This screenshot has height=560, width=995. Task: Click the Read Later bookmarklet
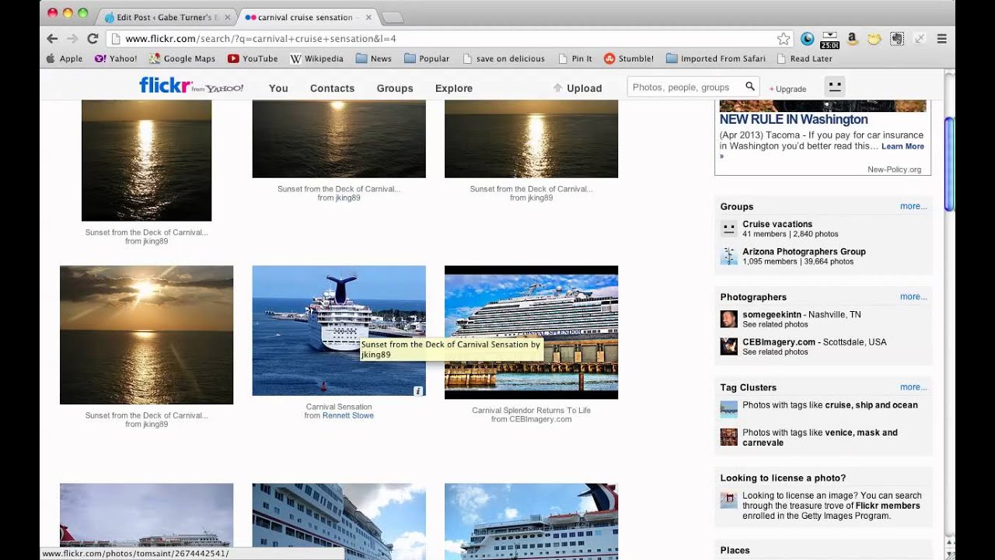tap(805, 58)
